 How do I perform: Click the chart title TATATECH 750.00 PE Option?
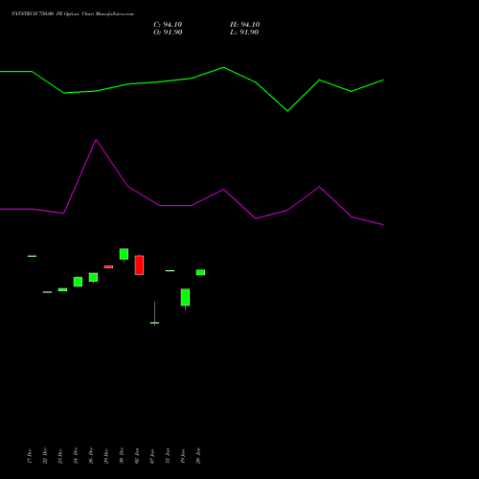45,14
